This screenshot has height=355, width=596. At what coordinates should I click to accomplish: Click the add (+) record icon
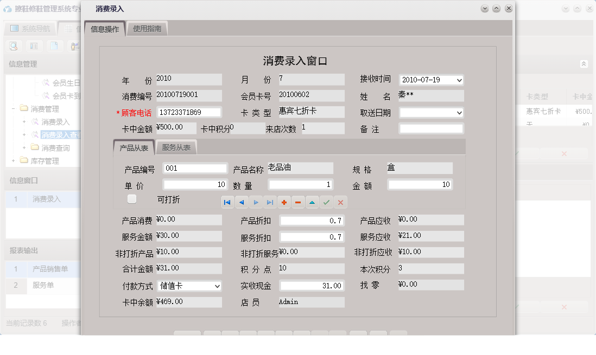[x=284, y=202]
